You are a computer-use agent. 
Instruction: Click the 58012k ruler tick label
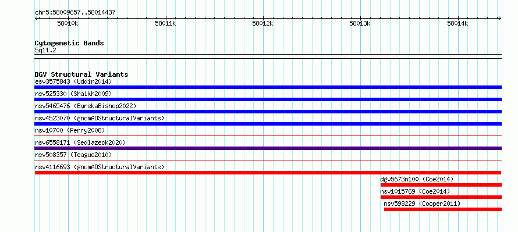[262, 24]
